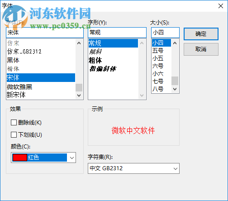The height and width of the screenshot is (201, 228).
Task: Select 仿宋 in the font list
Action: (41, 43)
